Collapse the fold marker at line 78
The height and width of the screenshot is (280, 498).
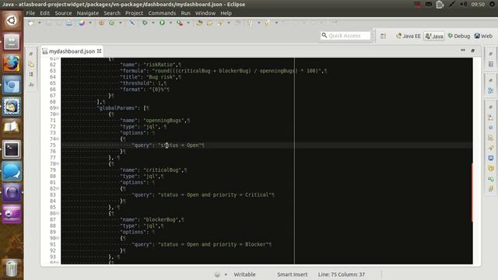pyautogui.click(x=58, y=164)
